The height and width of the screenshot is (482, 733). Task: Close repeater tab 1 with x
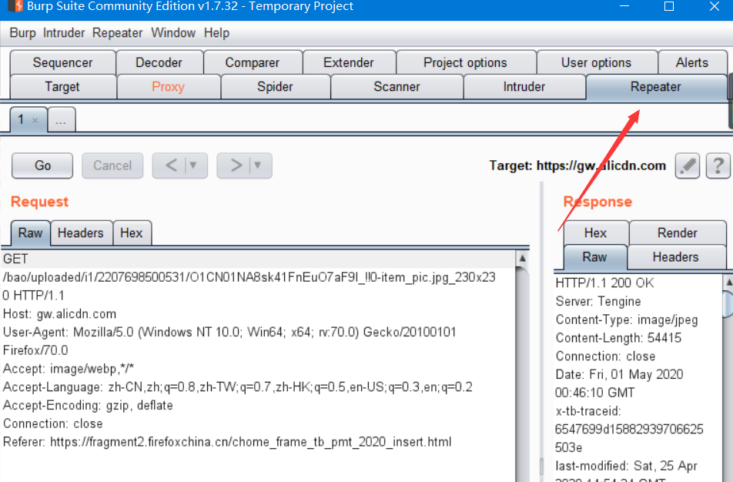35,120
